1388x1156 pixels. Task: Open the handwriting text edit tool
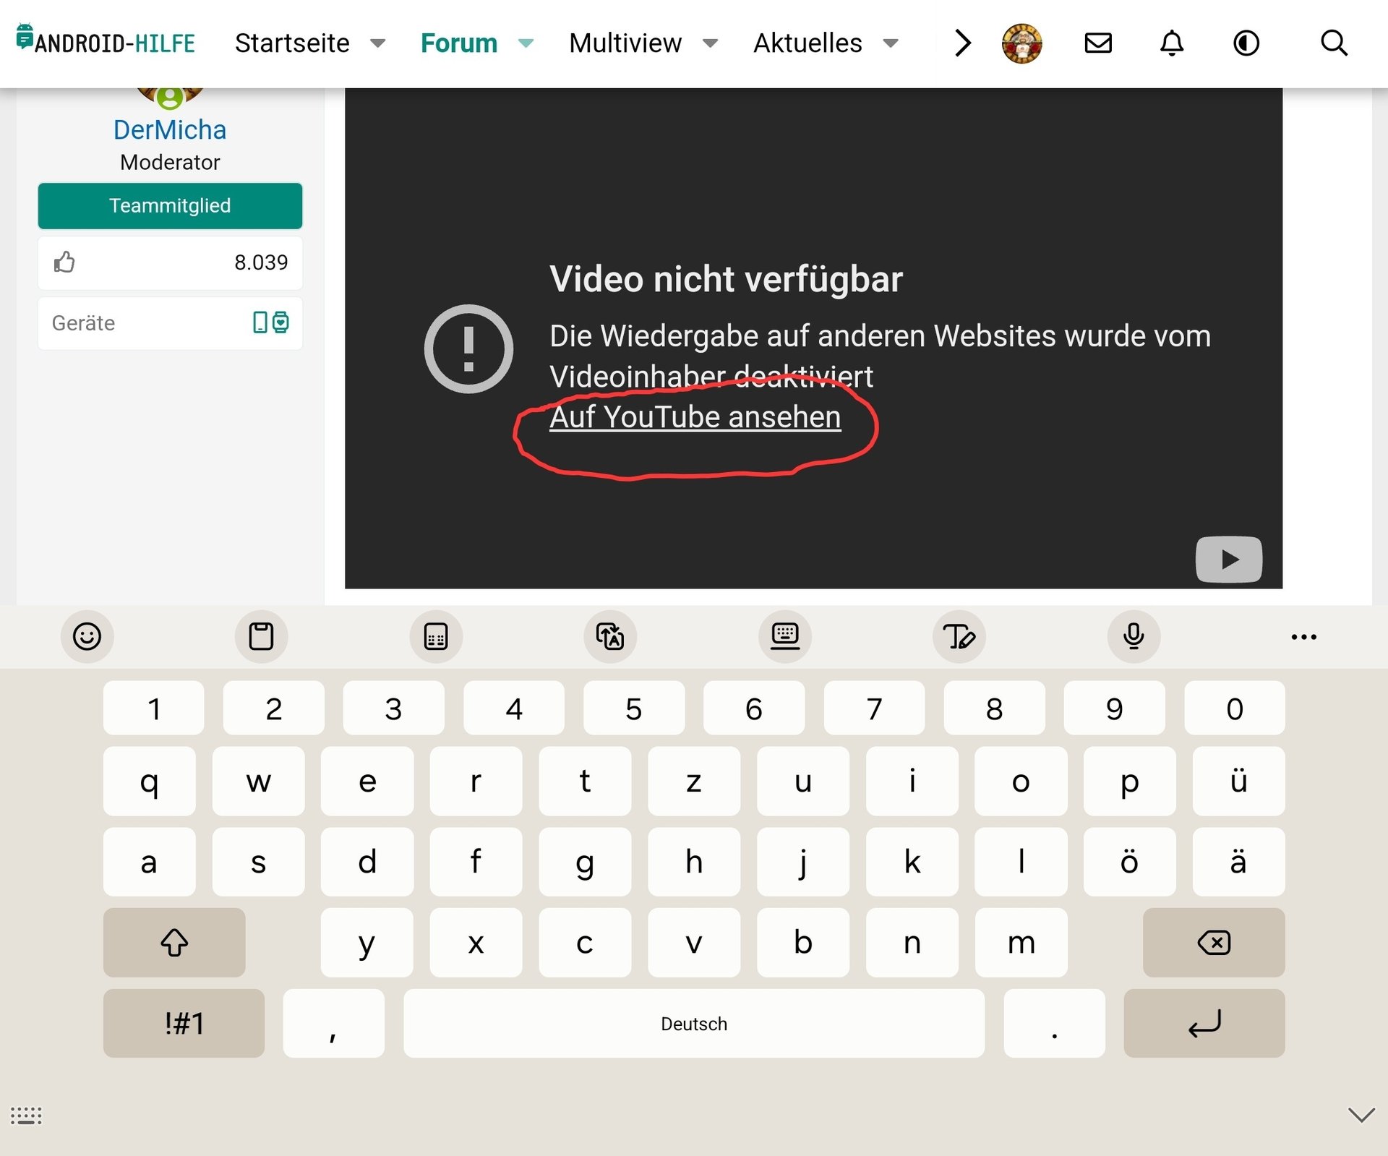coord(959,636)
